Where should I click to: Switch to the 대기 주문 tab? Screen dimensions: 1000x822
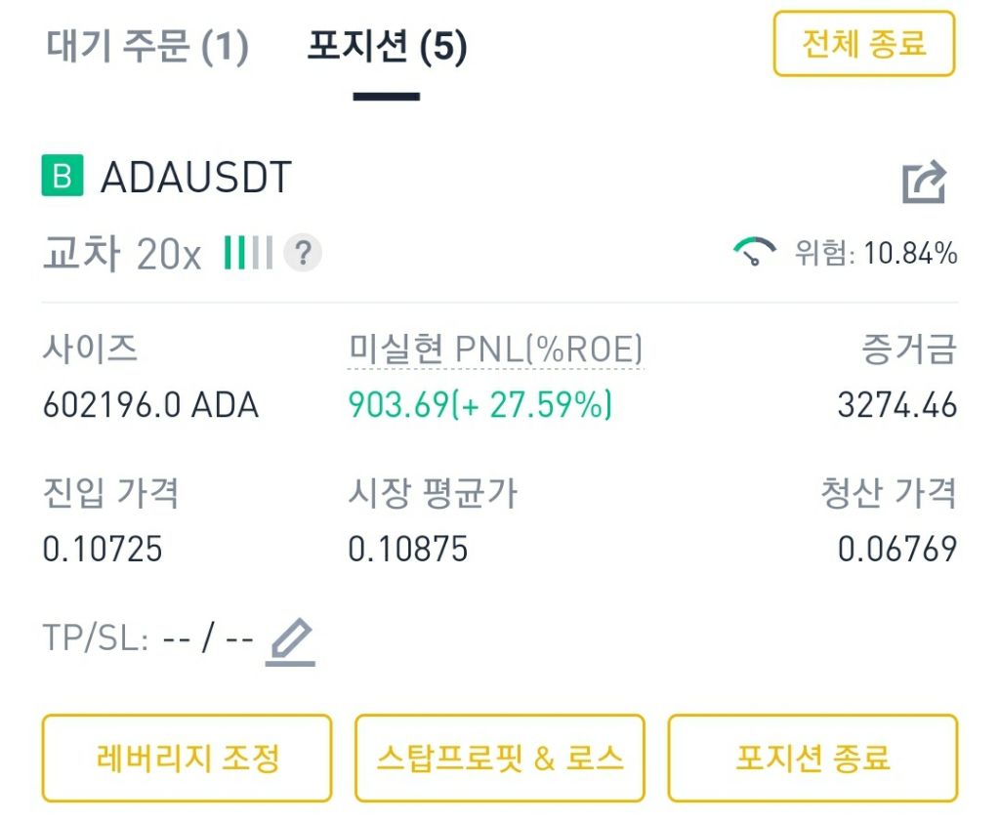[148, 45]
